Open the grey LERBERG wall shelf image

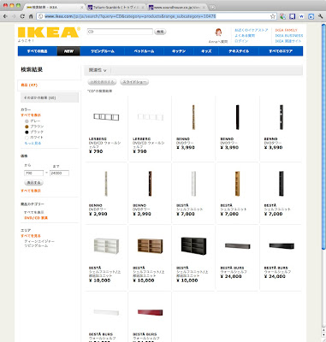(106, 117)
